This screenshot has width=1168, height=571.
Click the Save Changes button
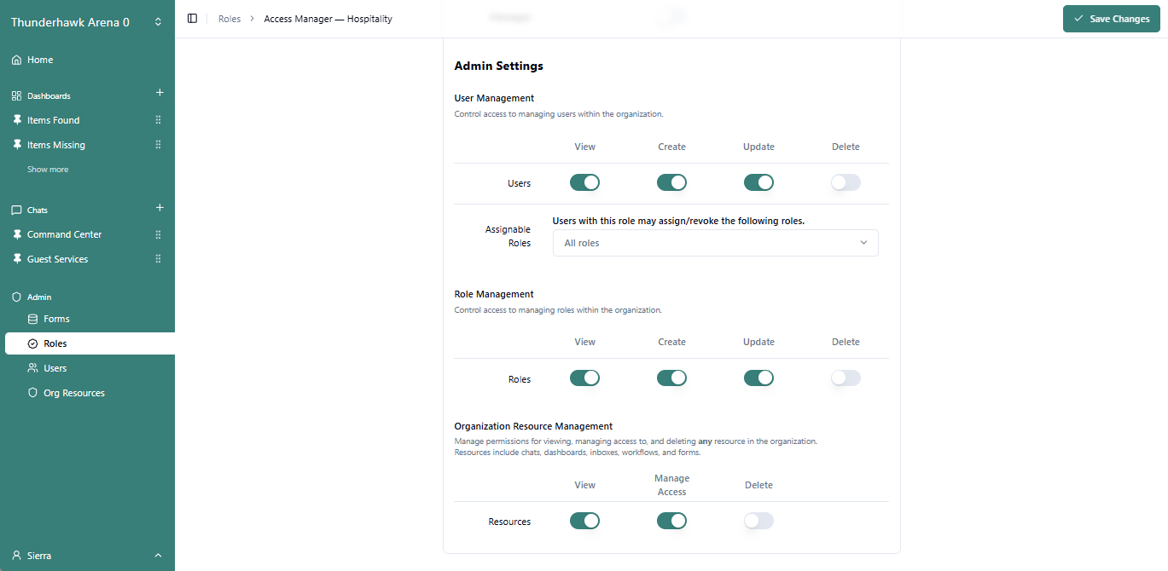click(x=1111, y=19)
